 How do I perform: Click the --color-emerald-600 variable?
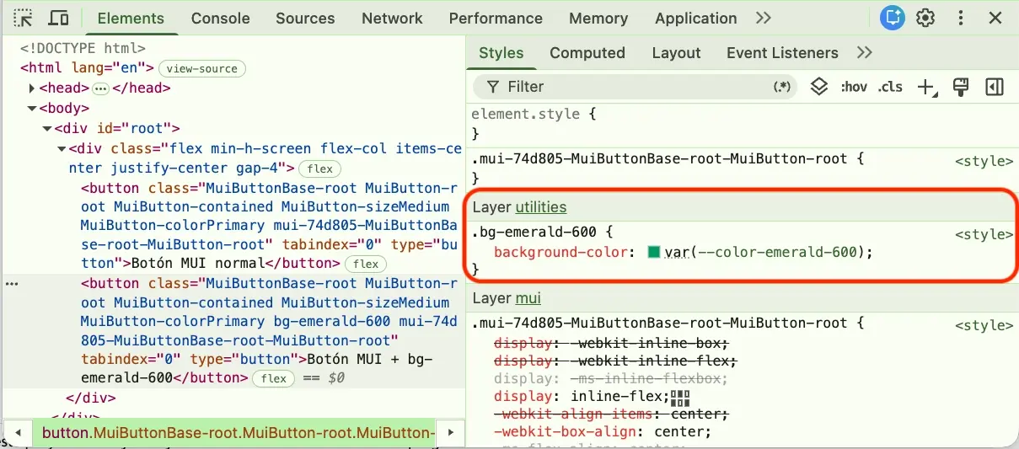pyautogui.click(x=778, y=252)
